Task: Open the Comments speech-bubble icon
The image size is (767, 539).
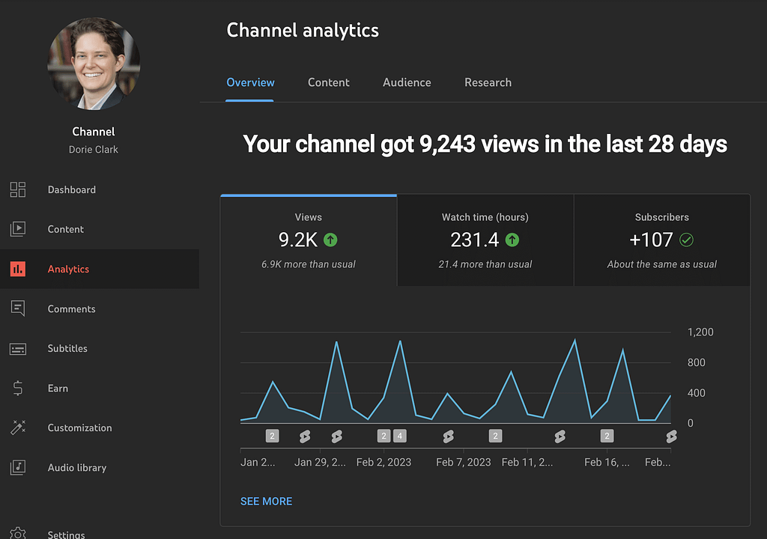Action: (x=18, y=308)
